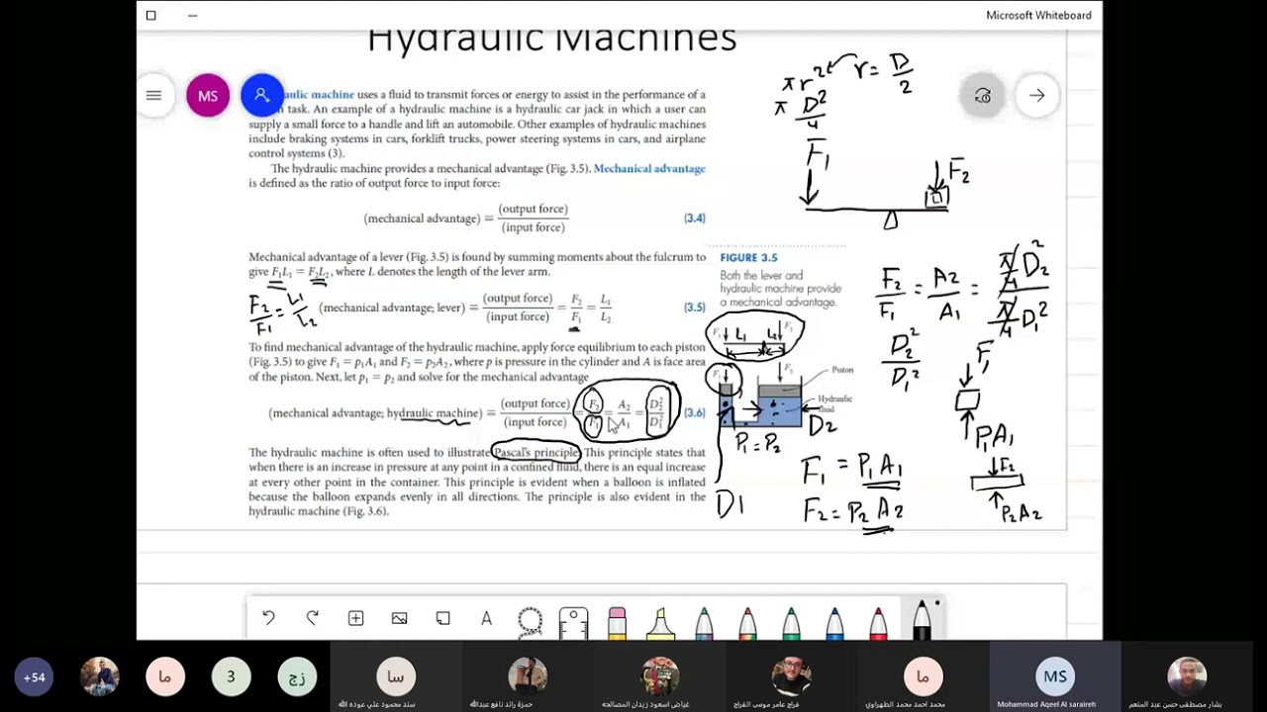
Task: Click the Insert image icon
Action: [399, 618]
